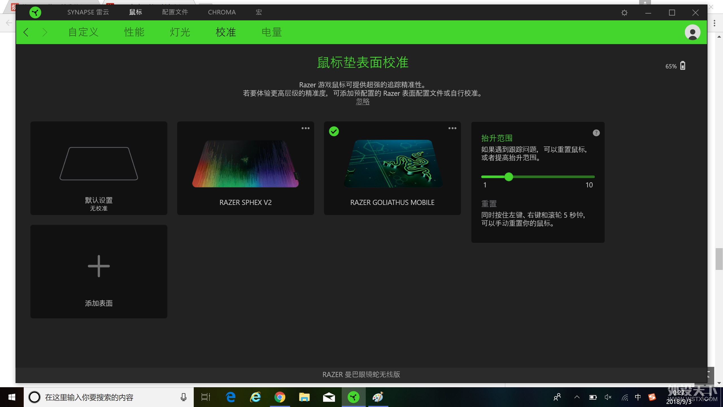Viewport: 723px width, 407px height.
Task: Click the Sogou input method tray icon
Action: pyautogui.click(x=652, y=397)
